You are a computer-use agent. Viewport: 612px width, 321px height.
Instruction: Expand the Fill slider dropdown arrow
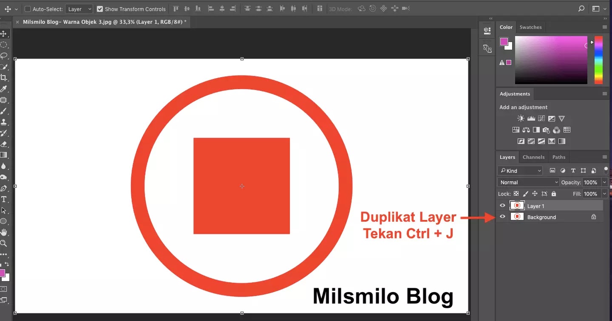click(604, 194)
